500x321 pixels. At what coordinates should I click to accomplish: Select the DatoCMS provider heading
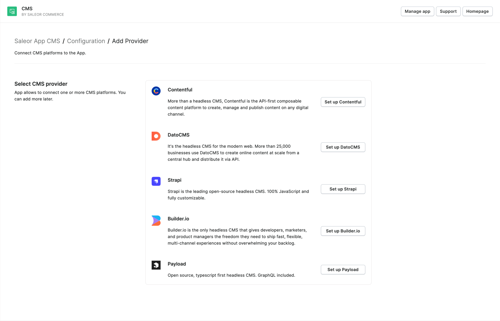[x=178, y=135]
